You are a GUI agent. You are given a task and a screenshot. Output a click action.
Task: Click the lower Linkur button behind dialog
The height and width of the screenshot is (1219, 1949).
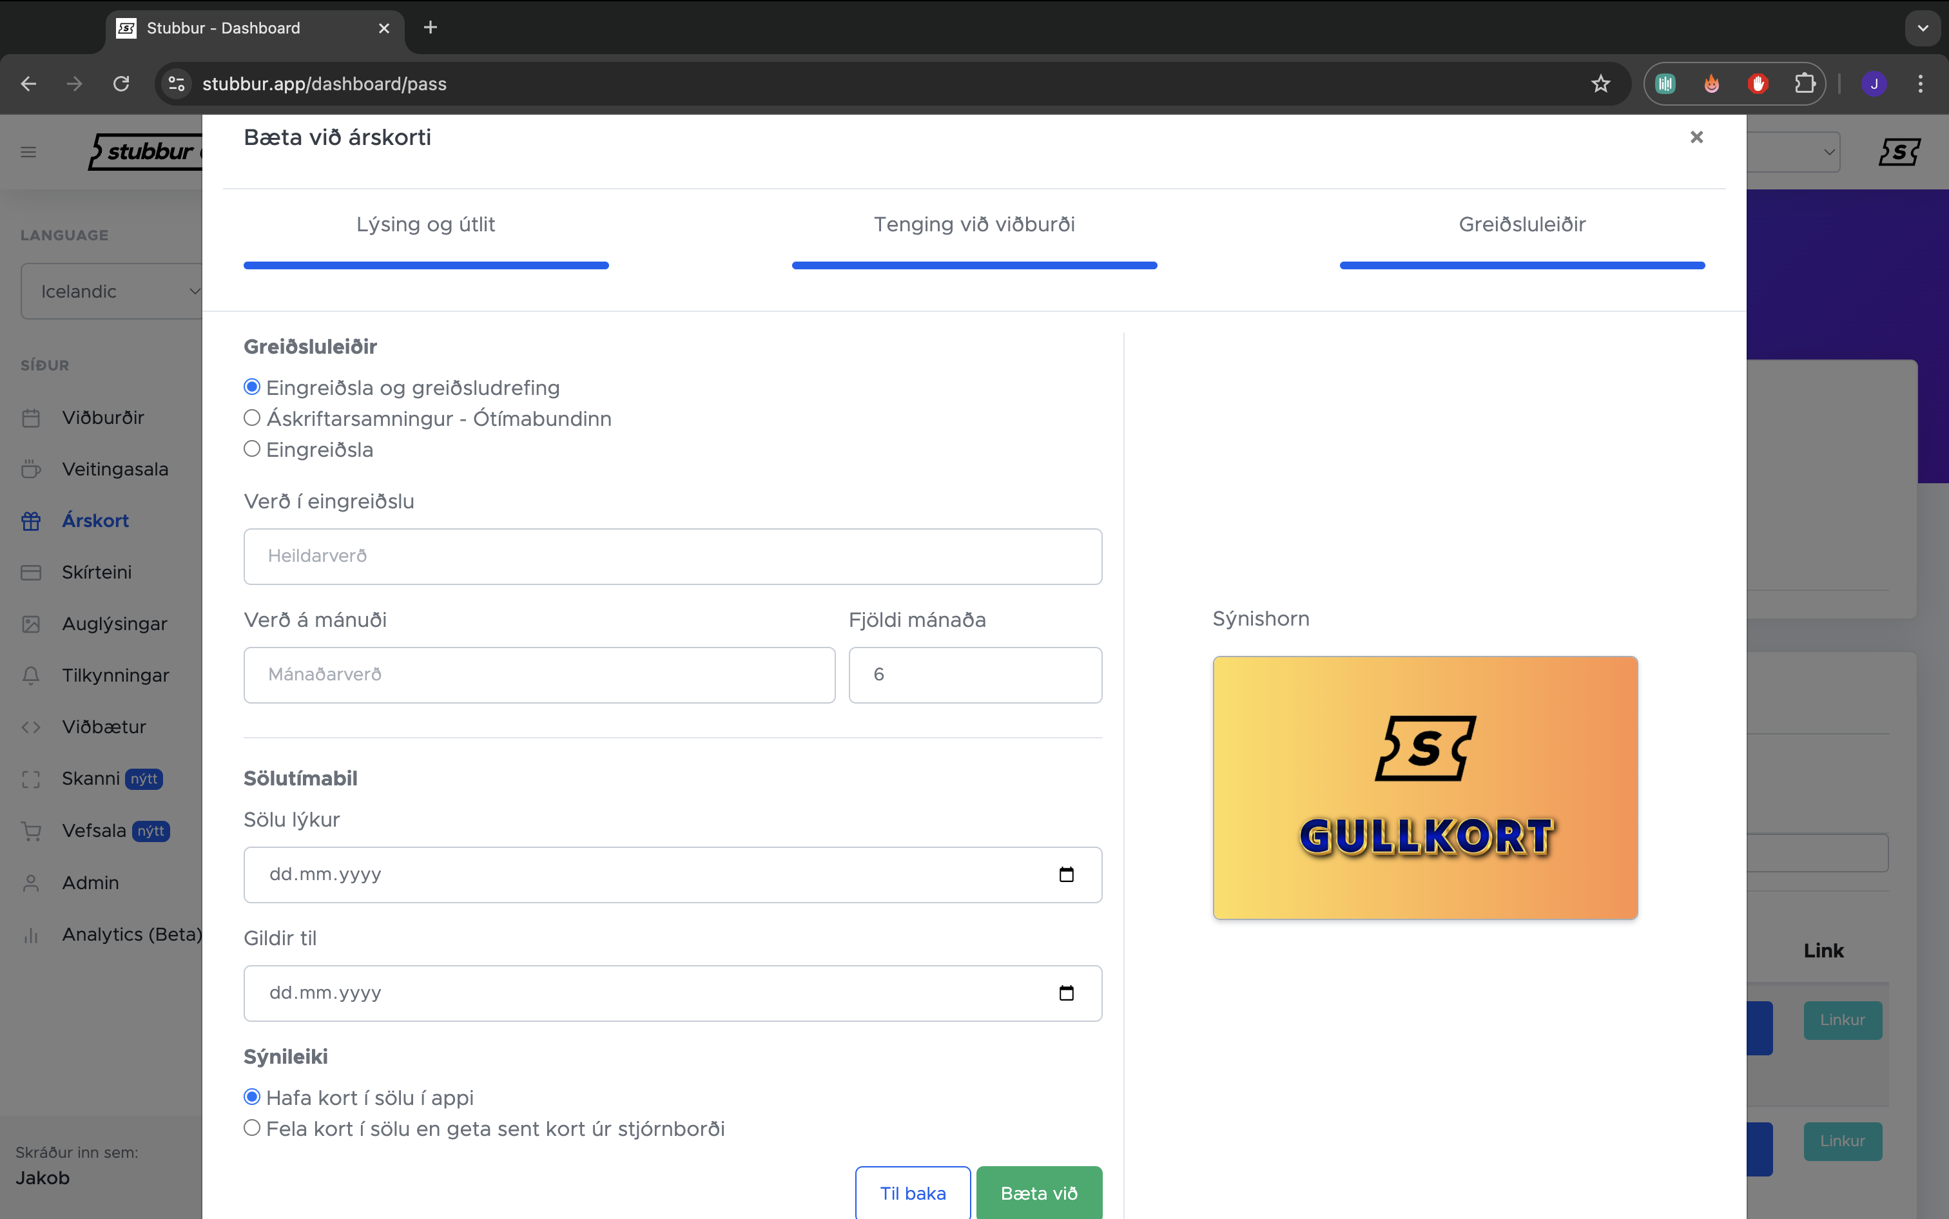[x=1843, y=1141]
